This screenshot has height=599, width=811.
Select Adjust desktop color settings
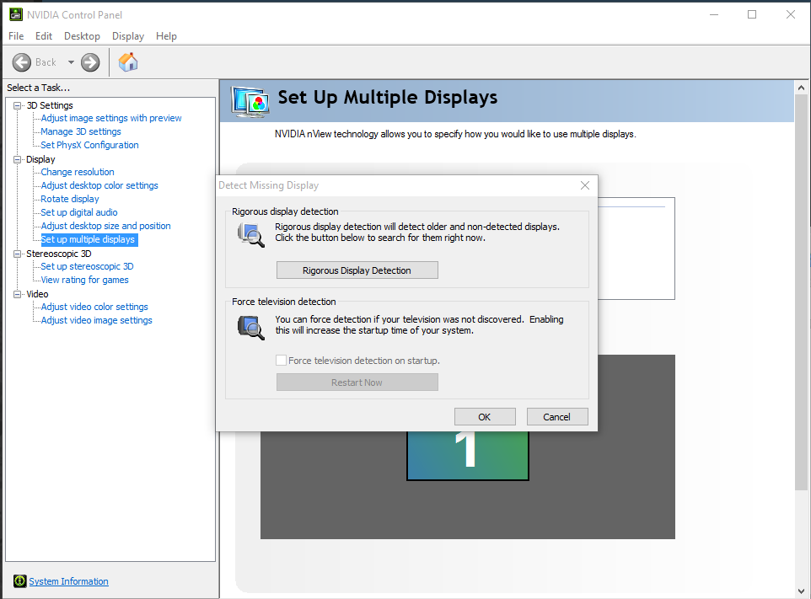pos(99,185)
